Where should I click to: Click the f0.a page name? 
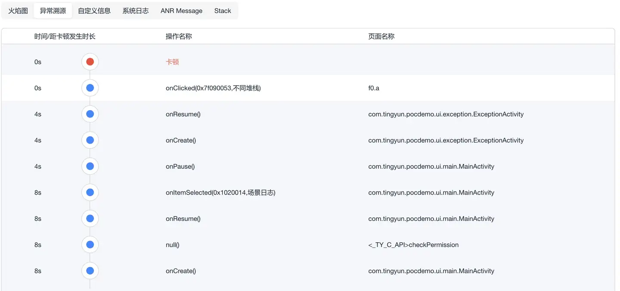pos(374,88)
